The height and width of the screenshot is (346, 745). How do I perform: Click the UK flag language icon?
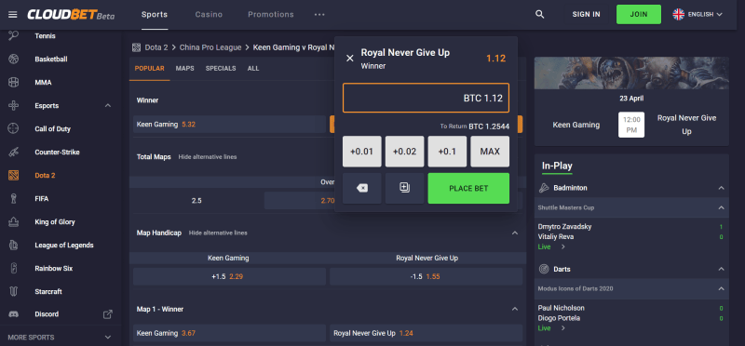tap(678, 14)
